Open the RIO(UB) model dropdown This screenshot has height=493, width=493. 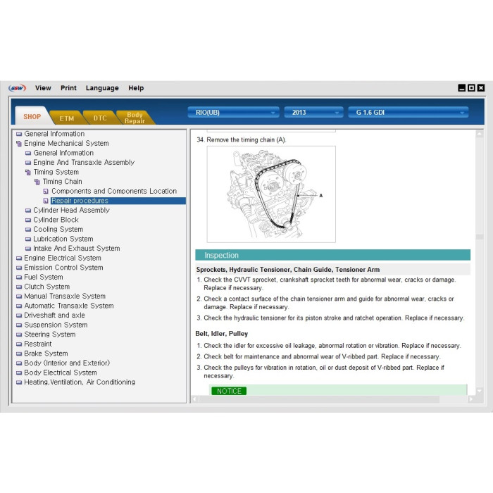point(233,113)
